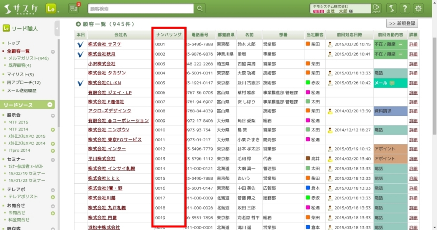Toggle today checkmark for 株式会社CL-KN
This screenshot has height=230, width=437.
(80, 83)
